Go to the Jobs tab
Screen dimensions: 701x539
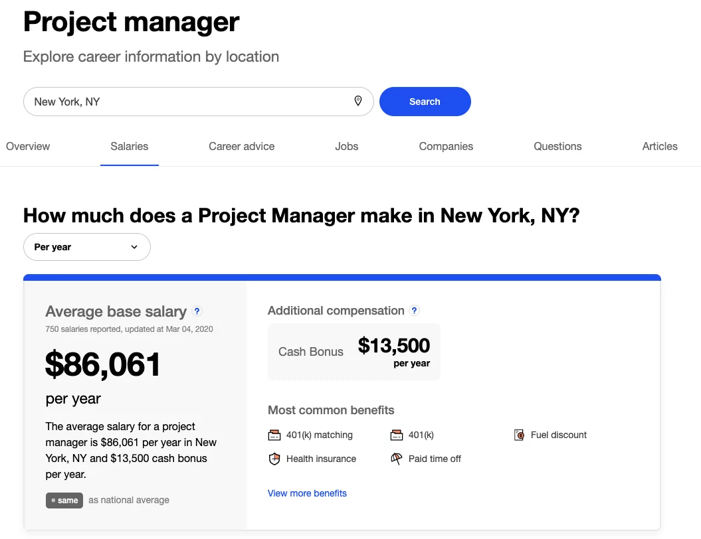[x=346, y=147]
